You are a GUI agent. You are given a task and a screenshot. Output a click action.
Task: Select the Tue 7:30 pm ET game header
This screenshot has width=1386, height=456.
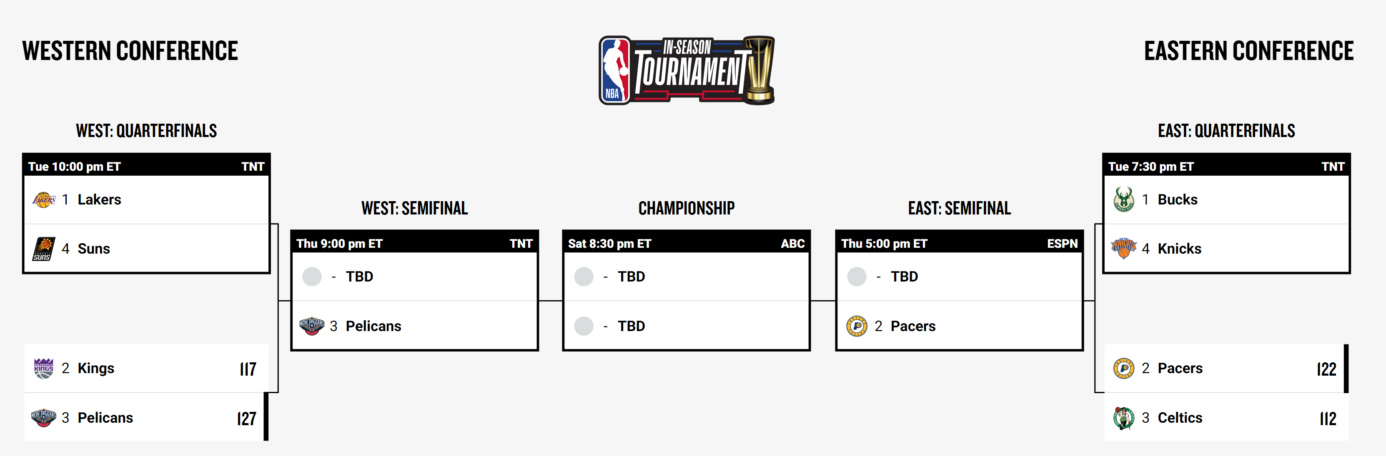click(x=1226, y=166)
